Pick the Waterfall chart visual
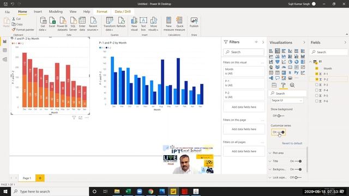The width and height of the screenshot is (349, 196). 271,62
